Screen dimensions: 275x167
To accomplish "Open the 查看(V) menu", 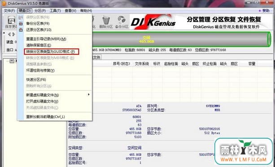I will tap(70, 11).
